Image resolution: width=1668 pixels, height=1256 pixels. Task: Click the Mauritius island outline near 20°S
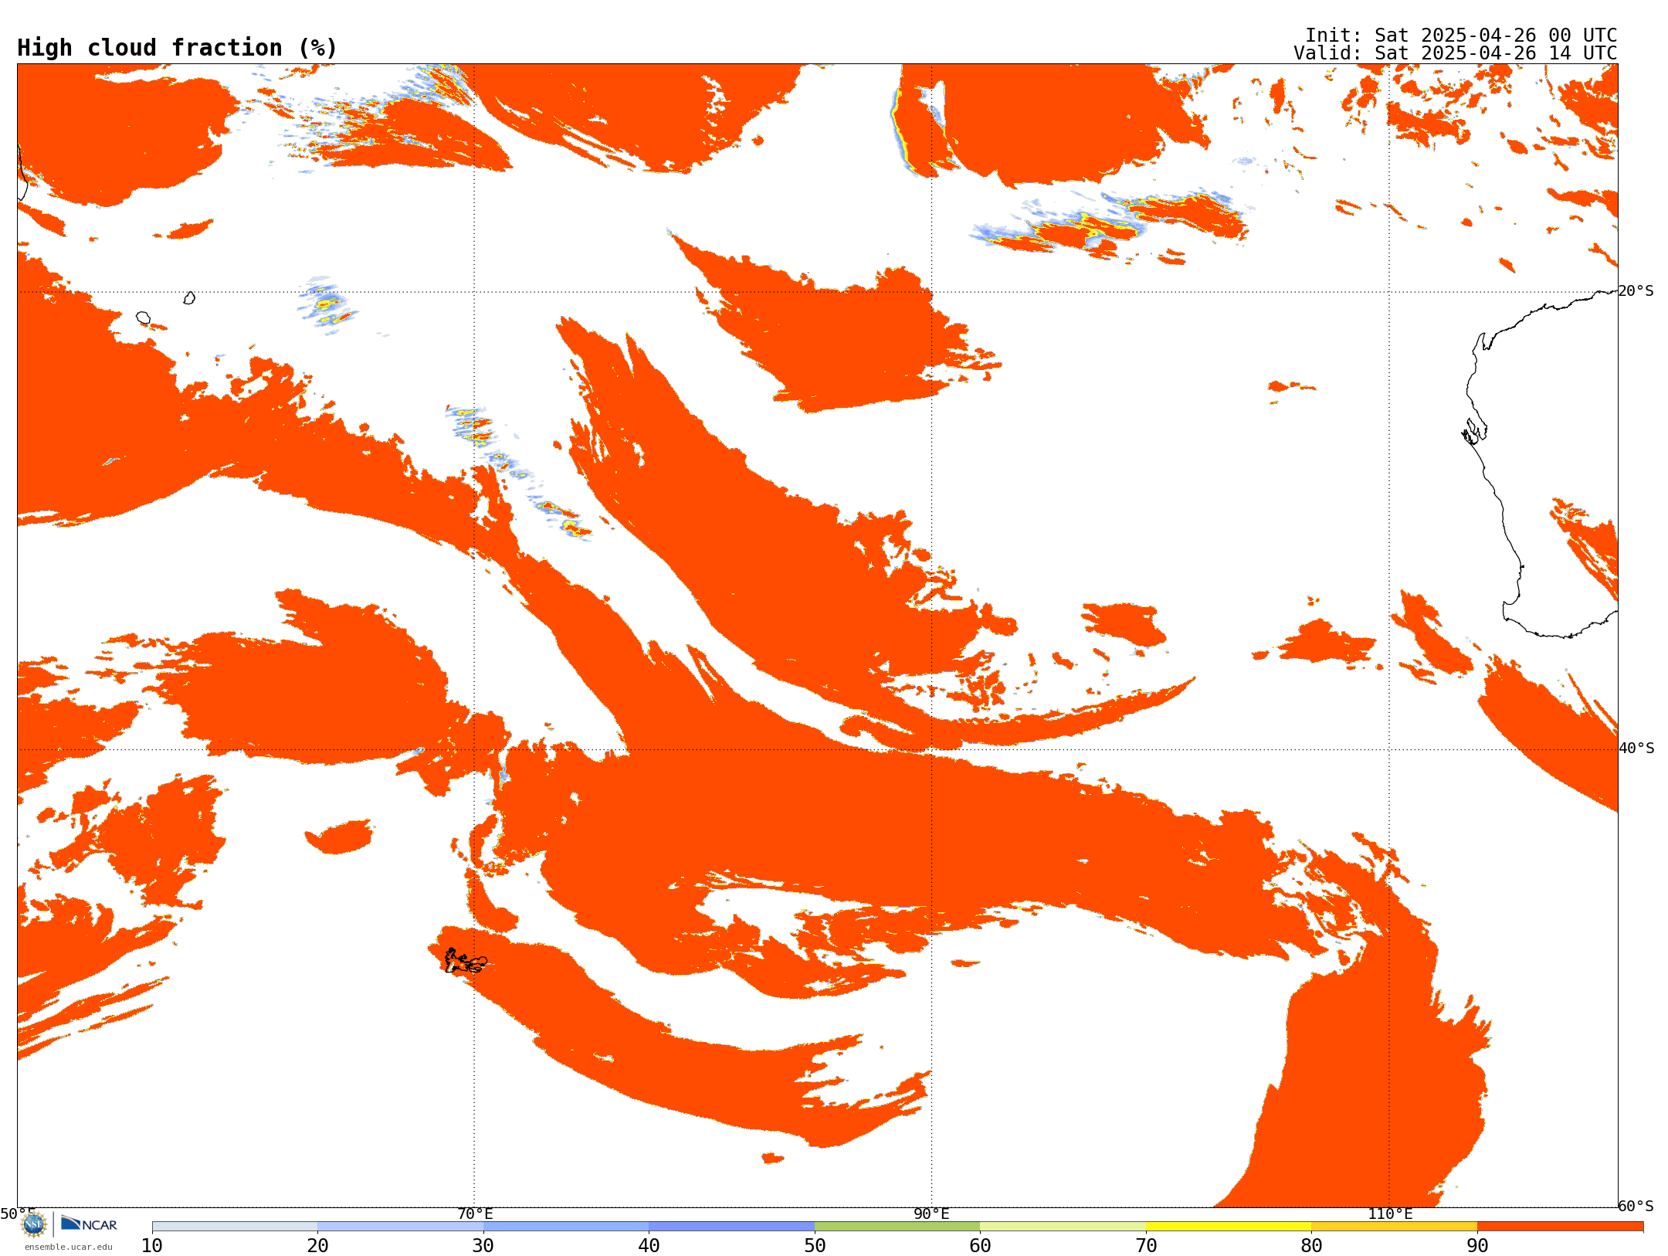pos(189,297)
